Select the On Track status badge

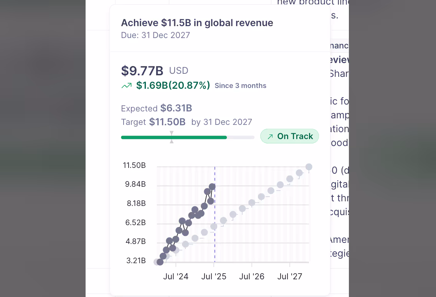(289, 136)
